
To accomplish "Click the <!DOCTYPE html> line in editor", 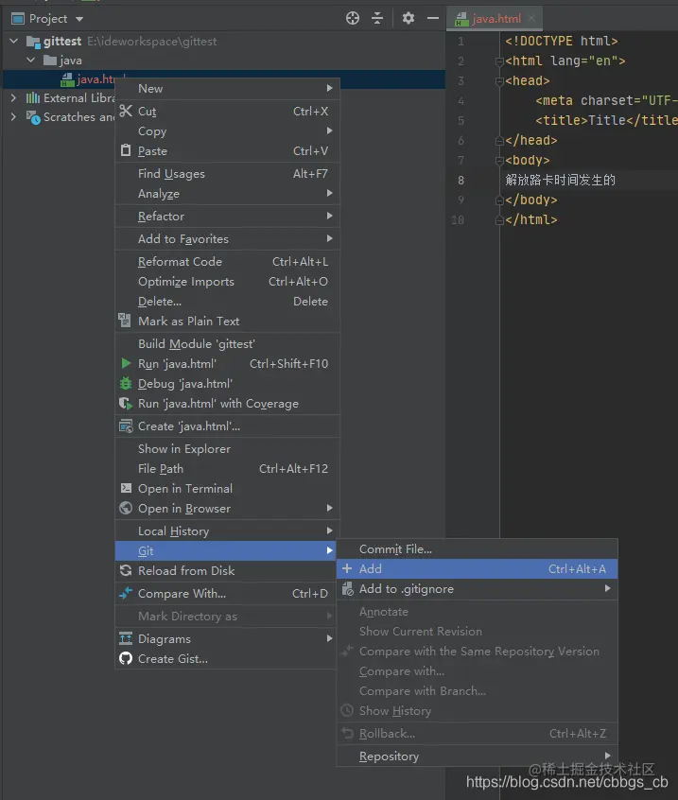I will point(561,41).
